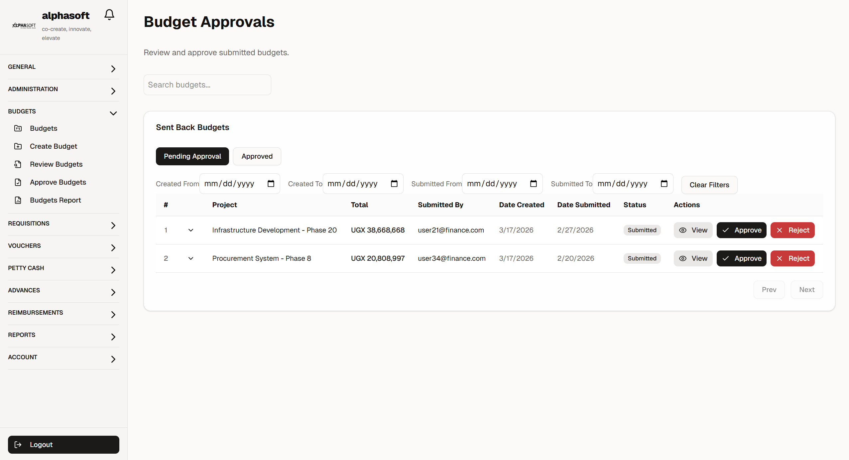
Task: Expand row 1 details chevron
Action: 191,230
